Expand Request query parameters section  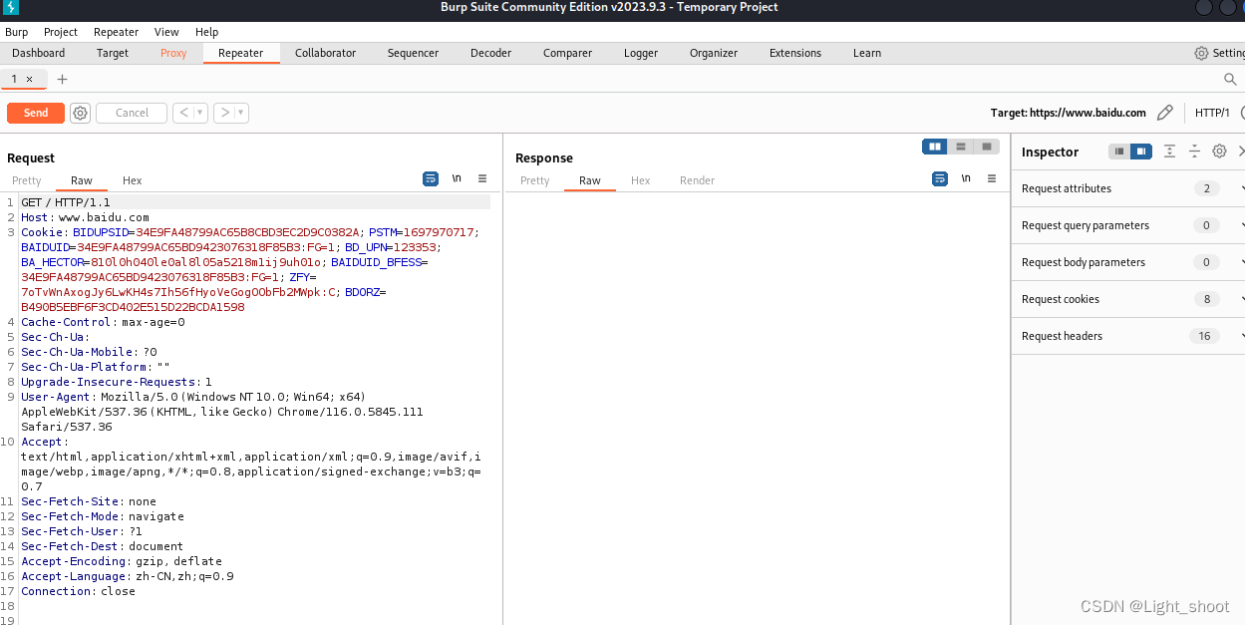pos(1128,225)
